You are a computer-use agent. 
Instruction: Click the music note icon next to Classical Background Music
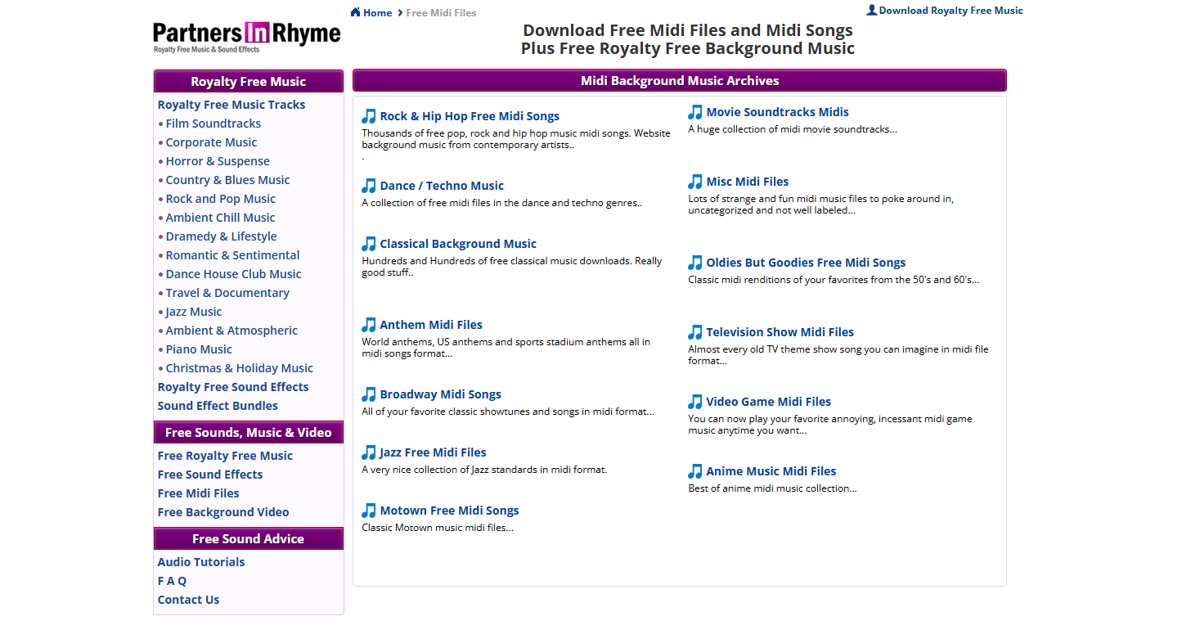coord(369,243)
